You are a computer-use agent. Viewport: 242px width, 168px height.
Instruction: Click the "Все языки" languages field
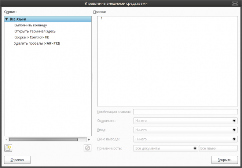pyautogui.click(x=218, y=149)
